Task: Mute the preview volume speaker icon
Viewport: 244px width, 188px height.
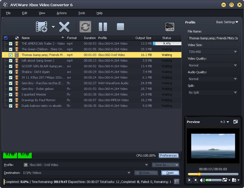Action: 202,180
